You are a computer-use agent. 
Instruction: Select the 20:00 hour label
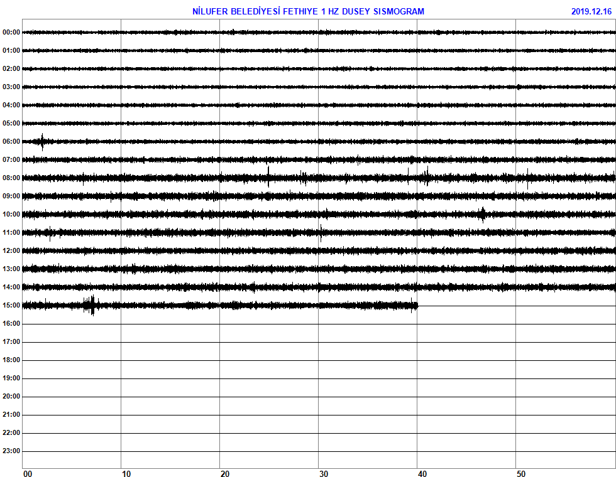coord(11,397)
